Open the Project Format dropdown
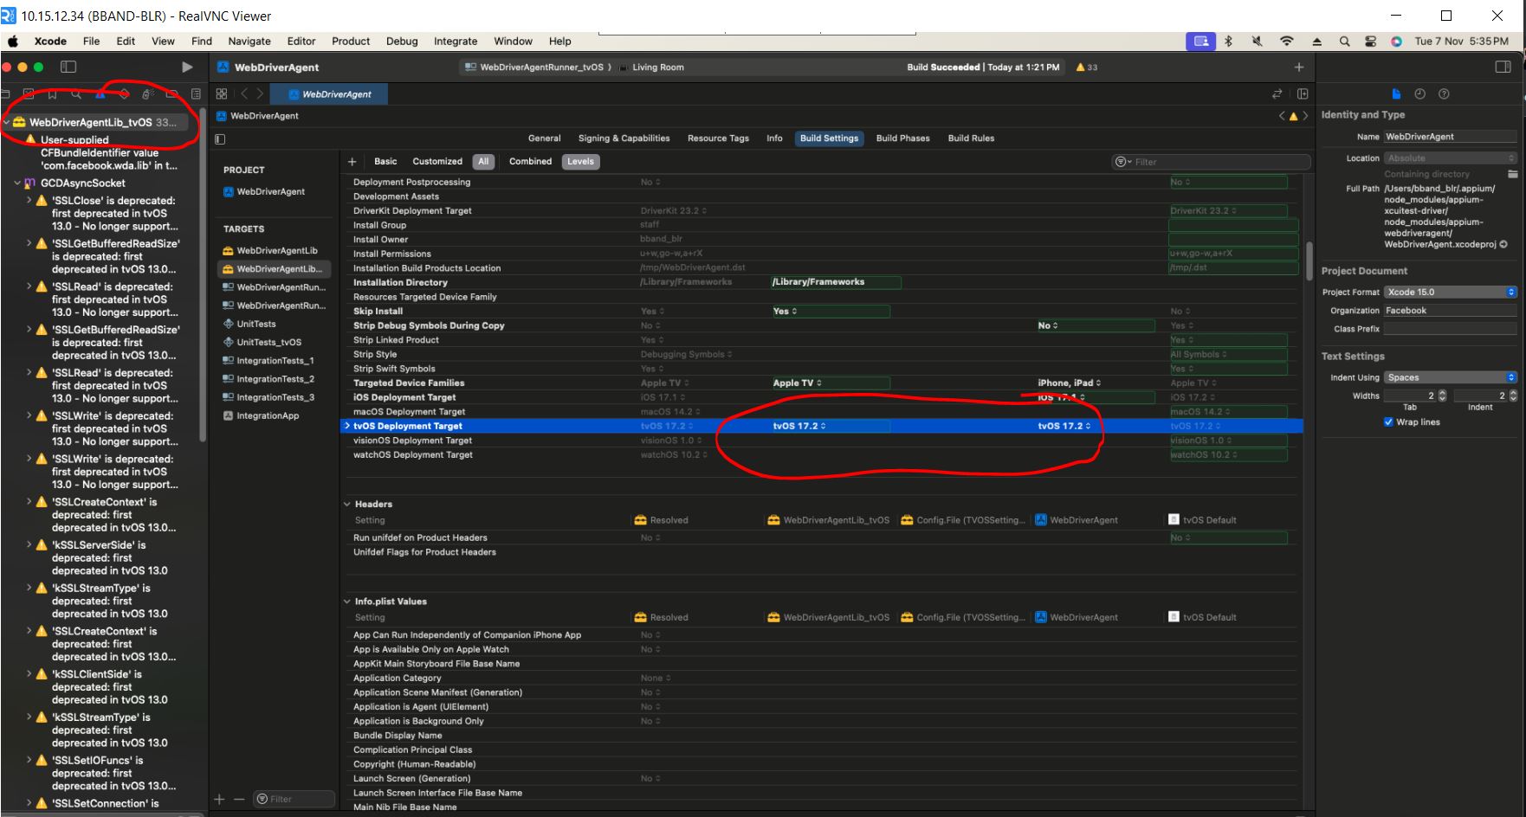 (x=1450, y=292)
